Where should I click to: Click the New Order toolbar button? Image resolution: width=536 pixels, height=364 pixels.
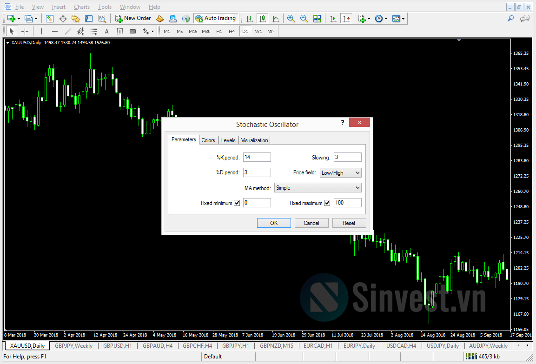tap(133, 19)
